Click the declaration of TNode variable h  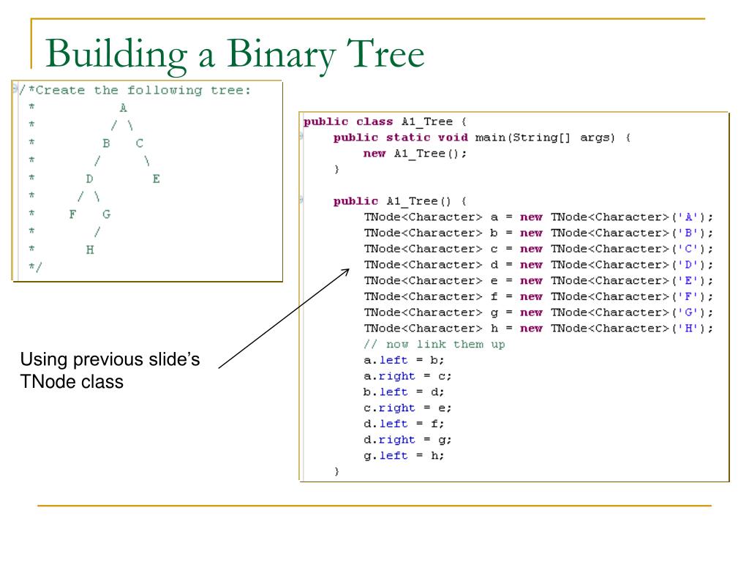click(x=538, y=329)
